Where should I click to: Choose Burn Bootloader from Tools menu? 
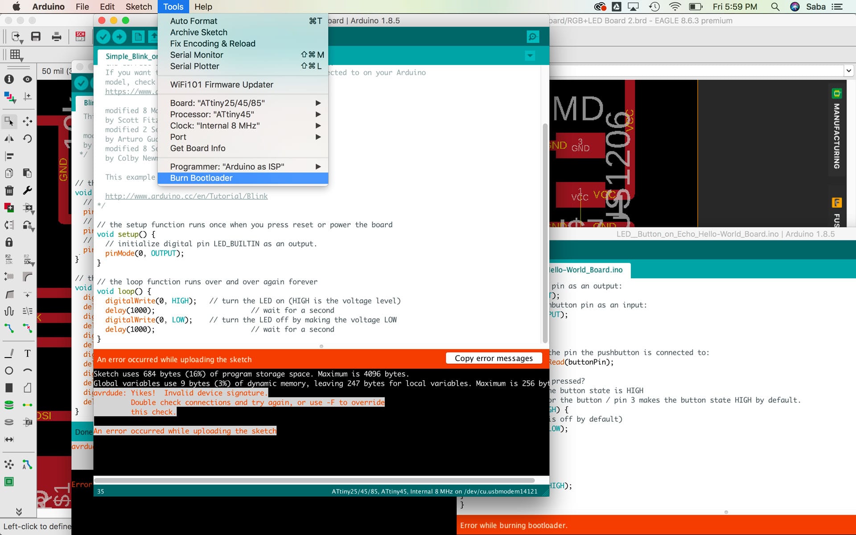click(243, 178)
